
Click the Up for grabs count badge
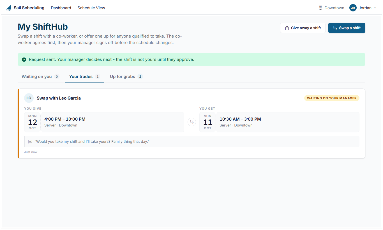click(x=140, y=77)
